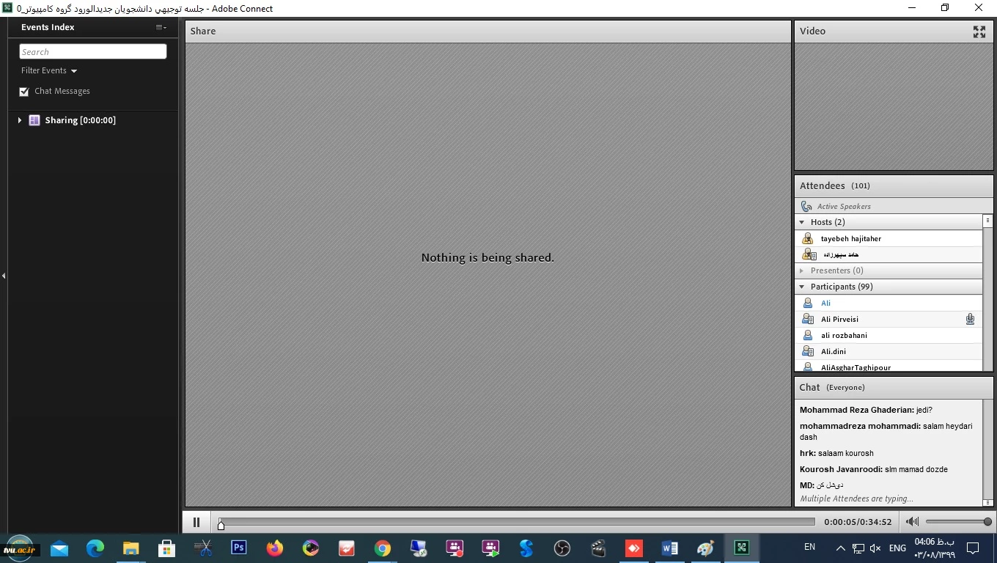The width and height of the screenshot is (997, 563).
Task: Click the Active Speakers phone icon
Action: 806,207
